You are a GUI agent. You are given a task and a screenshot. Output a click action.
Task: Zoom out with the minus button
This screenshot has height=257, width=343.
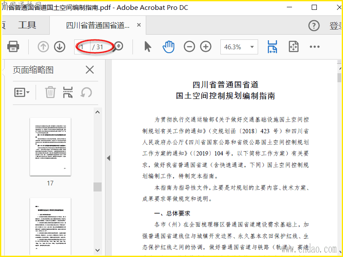pyautogui.click(x=189, y=47)
